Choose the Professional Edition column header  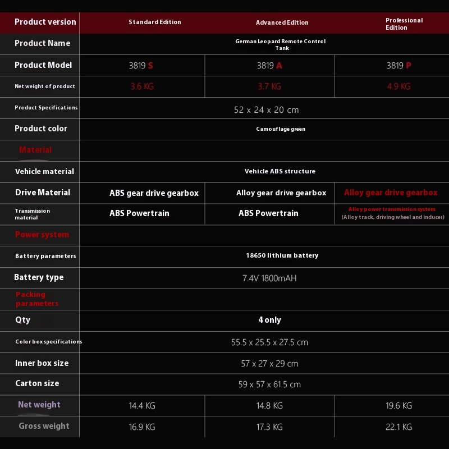pos(404,24)
